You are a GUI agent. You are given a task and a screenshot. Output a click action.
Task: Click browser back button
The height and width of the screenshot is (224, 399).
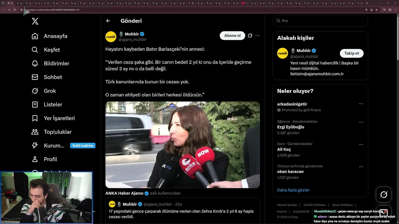[3, 10]
